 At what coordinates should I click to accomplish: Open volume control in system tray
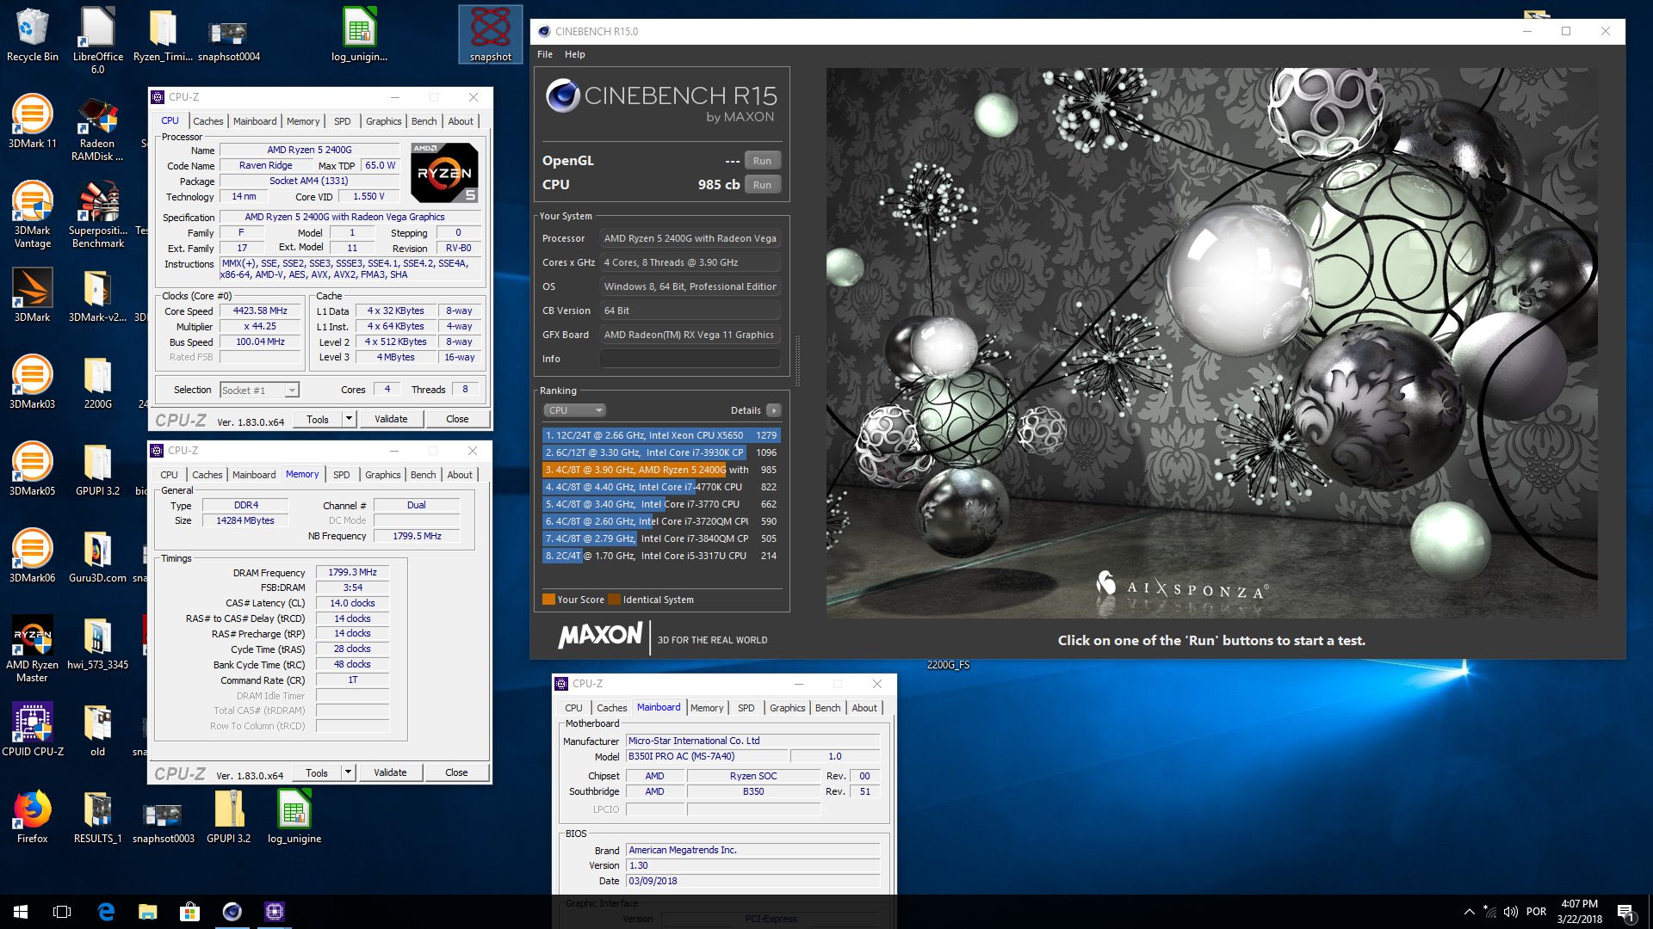click(1511, 912)
